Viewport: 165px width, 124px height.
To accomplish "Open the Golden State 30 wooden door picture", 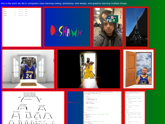I will 138,69.
